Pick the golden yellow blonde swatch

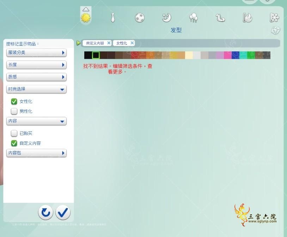coord(173,55)
